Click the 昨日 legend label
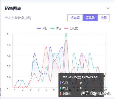114x99 pixels. pyautogui.click(x=58, y=28)
